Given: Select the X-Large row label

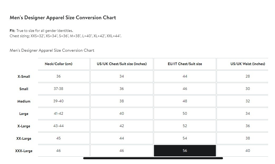Looking at the screenshot, I should coord(24,126).
